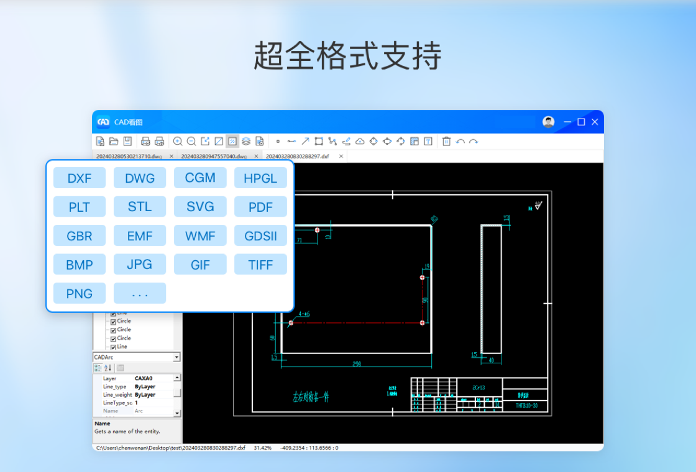Viewport: 696px width, 472px height.
Task: Click the document with eye icon
Action: coord(260,142)
